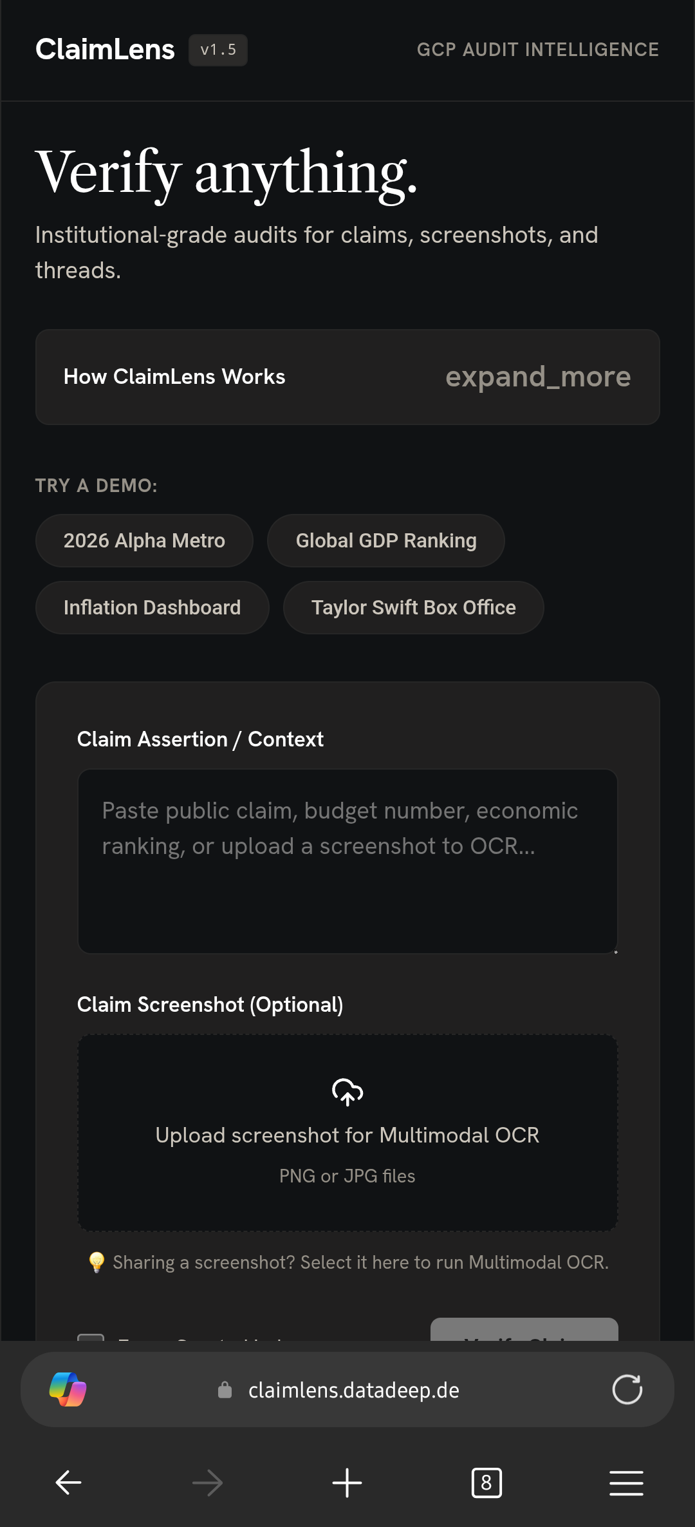Reload the page with refresh icon
The width and height of the screenshot is (695, 1527).
627,1389
